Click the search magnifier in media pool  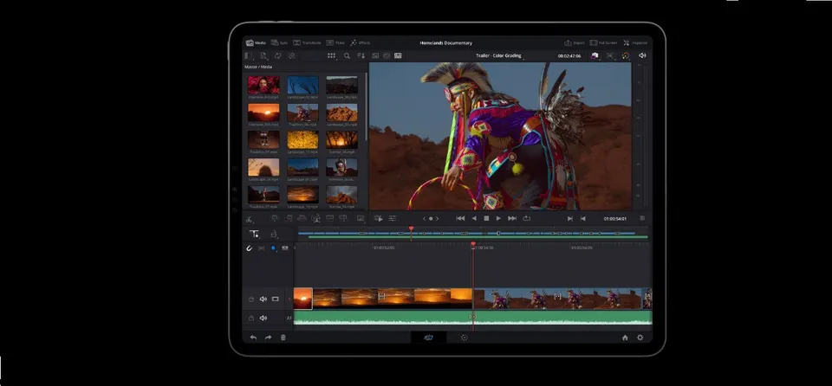(347, 55)
